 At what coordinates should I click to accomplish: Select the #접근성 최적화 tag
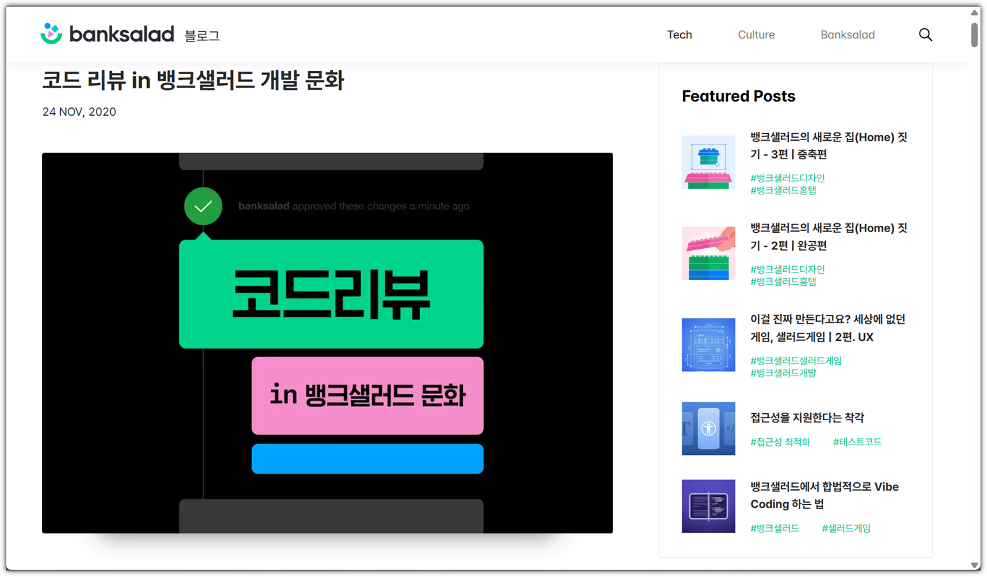[x=780, y=442]
